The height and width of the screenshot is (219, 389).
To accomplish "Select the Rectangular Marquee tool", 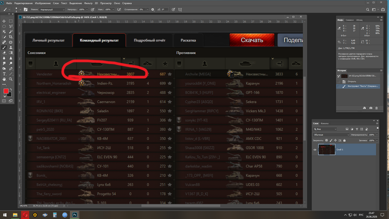I will pyautogui.click(x=11, y=21).
